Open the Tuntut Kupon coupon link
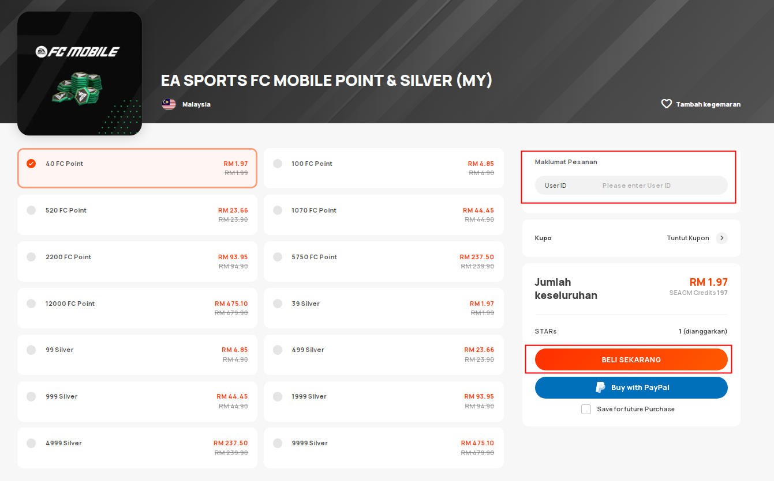 click(x=687, y=238)
